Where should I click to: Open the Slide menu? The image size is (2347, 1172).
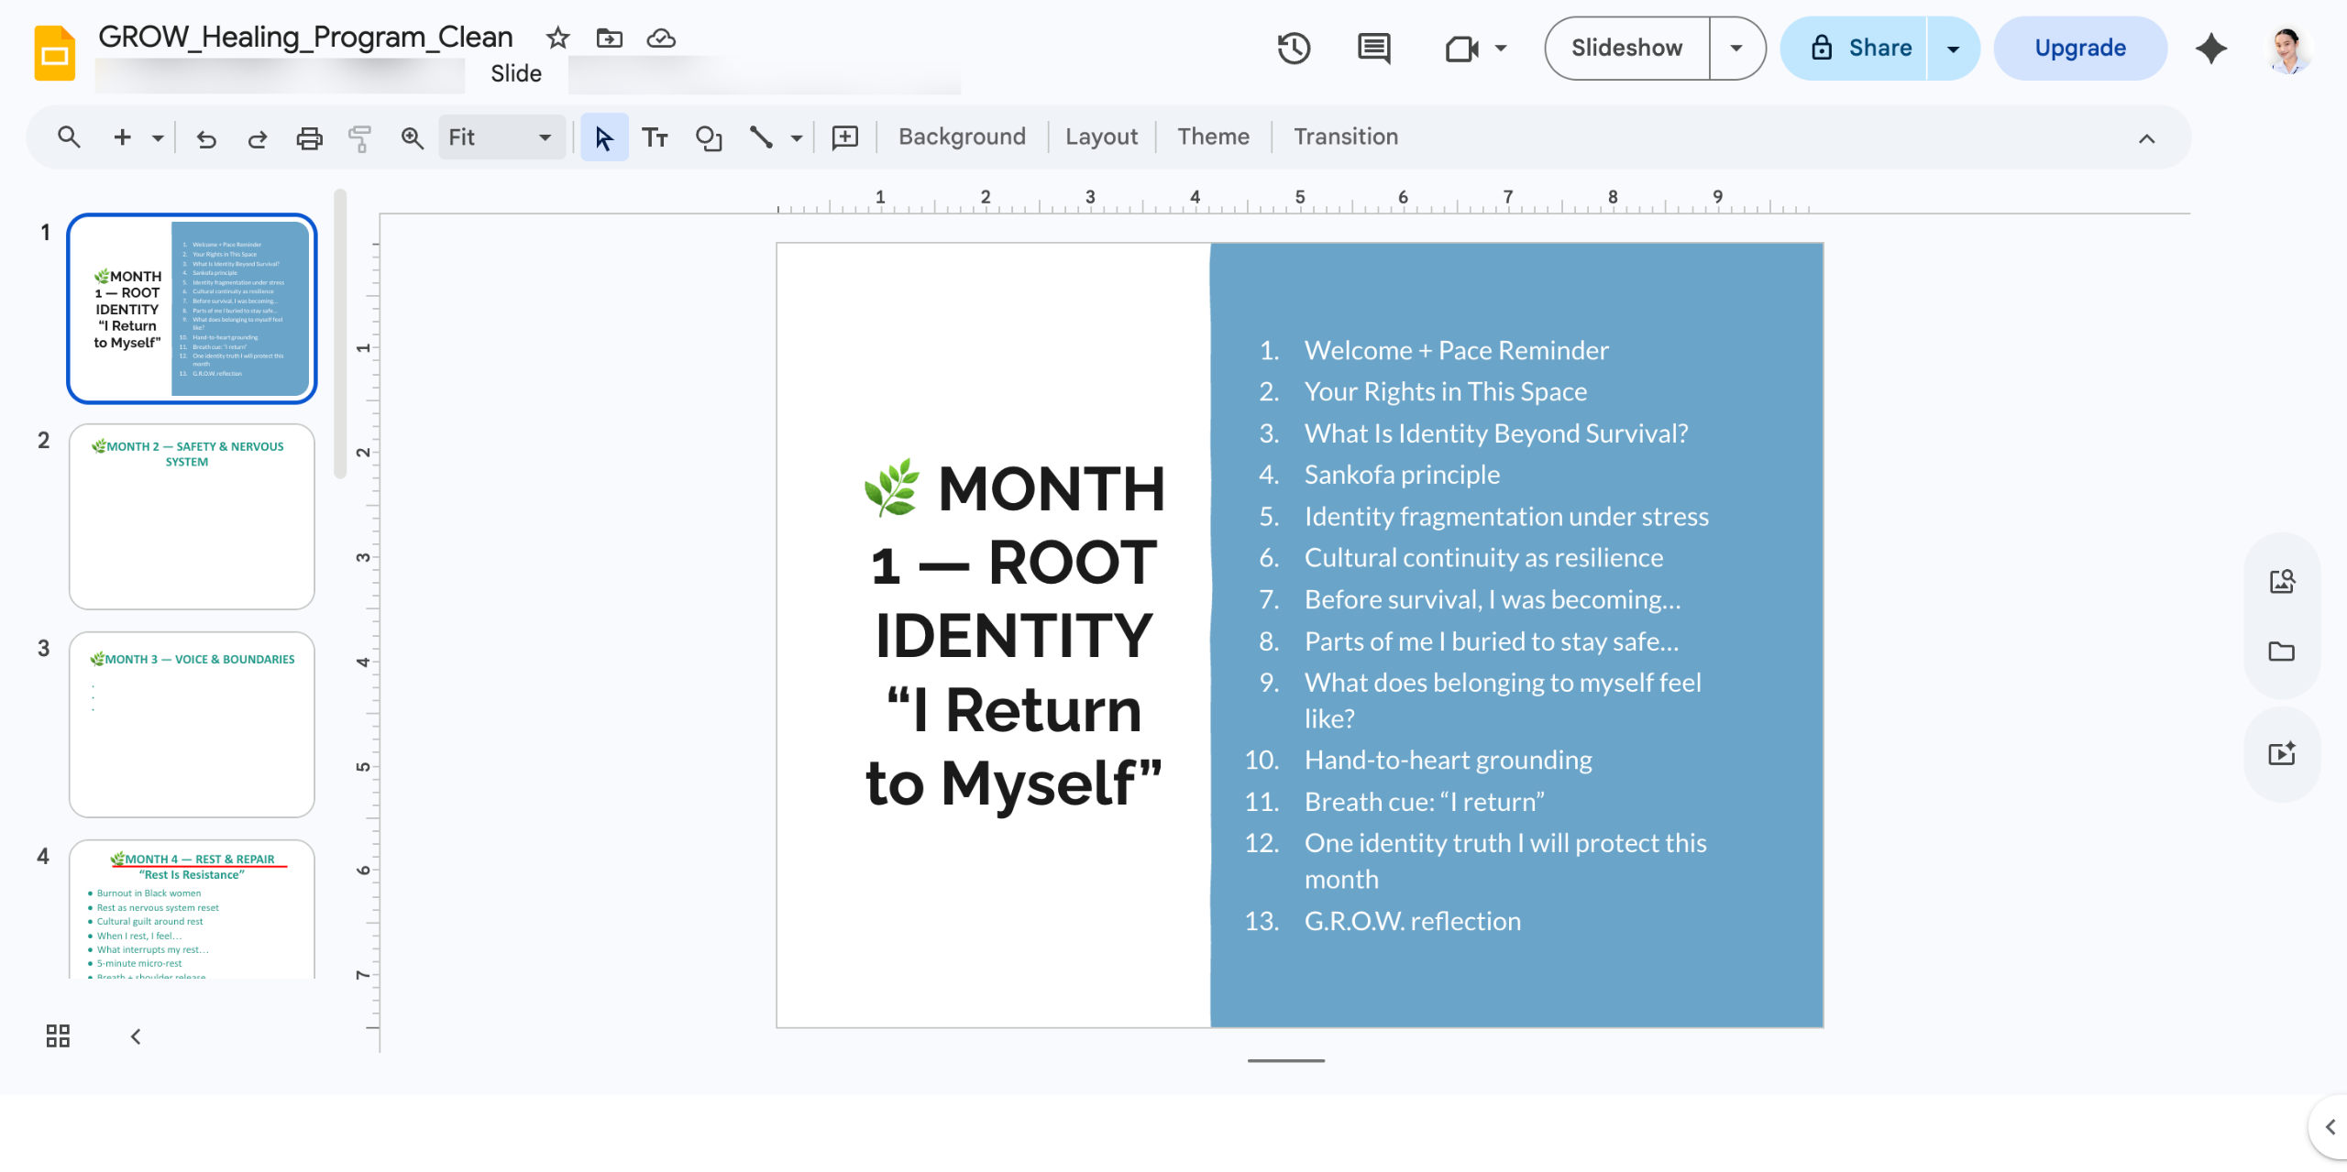(516, 73)
